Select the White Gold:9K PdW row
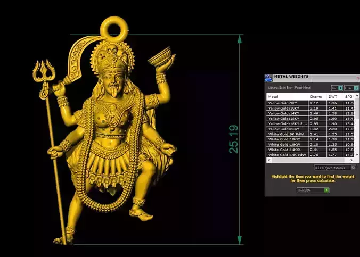 pyautogui.click(x=310, y=134)
